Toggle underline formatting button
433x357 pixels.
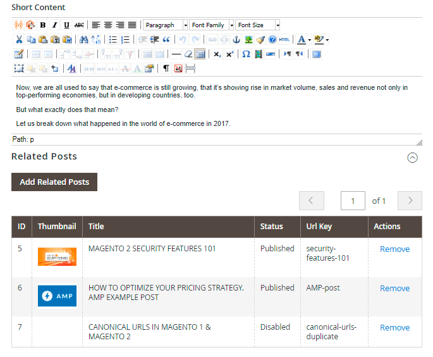tap(66, 25)
